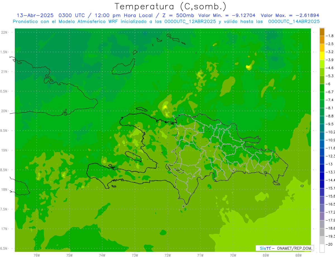The width and height of the screenshot is (335, 259).
Task: Click the 72W longitude label
Action: point(168,255)
